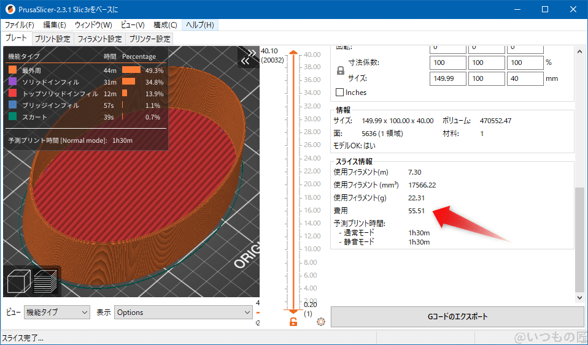
Task: Click the PrusaSlicer logo in the title bar
Action: [10, 9]
